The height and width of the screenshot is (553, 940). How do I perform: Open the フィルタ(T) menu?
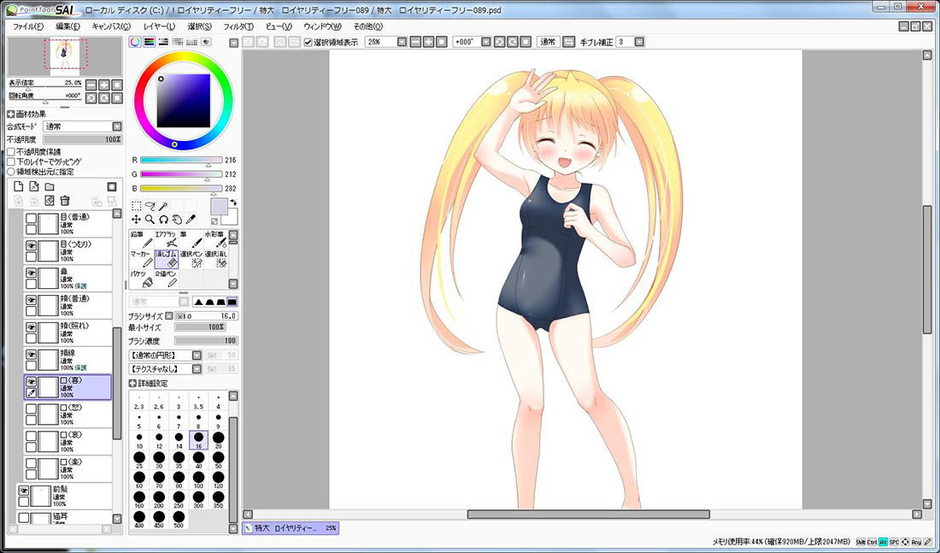pyautogui.click(x=238, y=26)
